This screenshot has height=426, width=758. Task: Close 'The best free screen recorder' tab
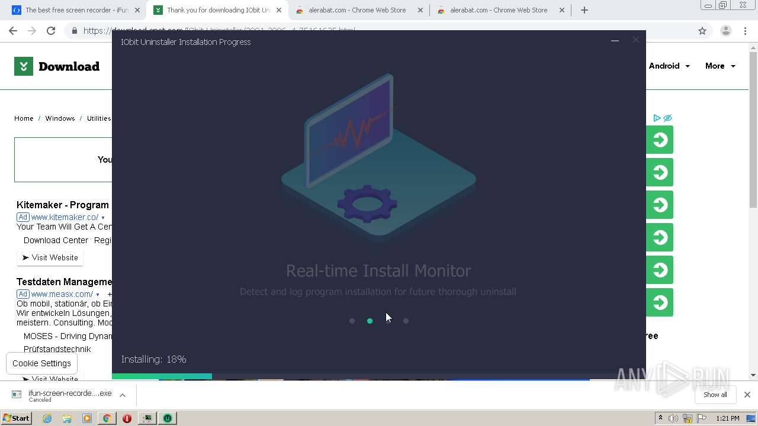coord(137,10)
